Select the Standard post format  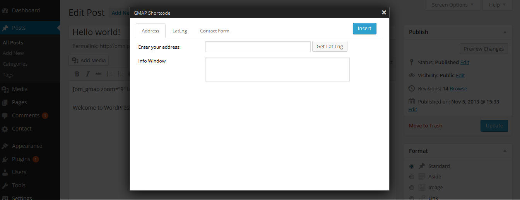click(x=412, y=166)
